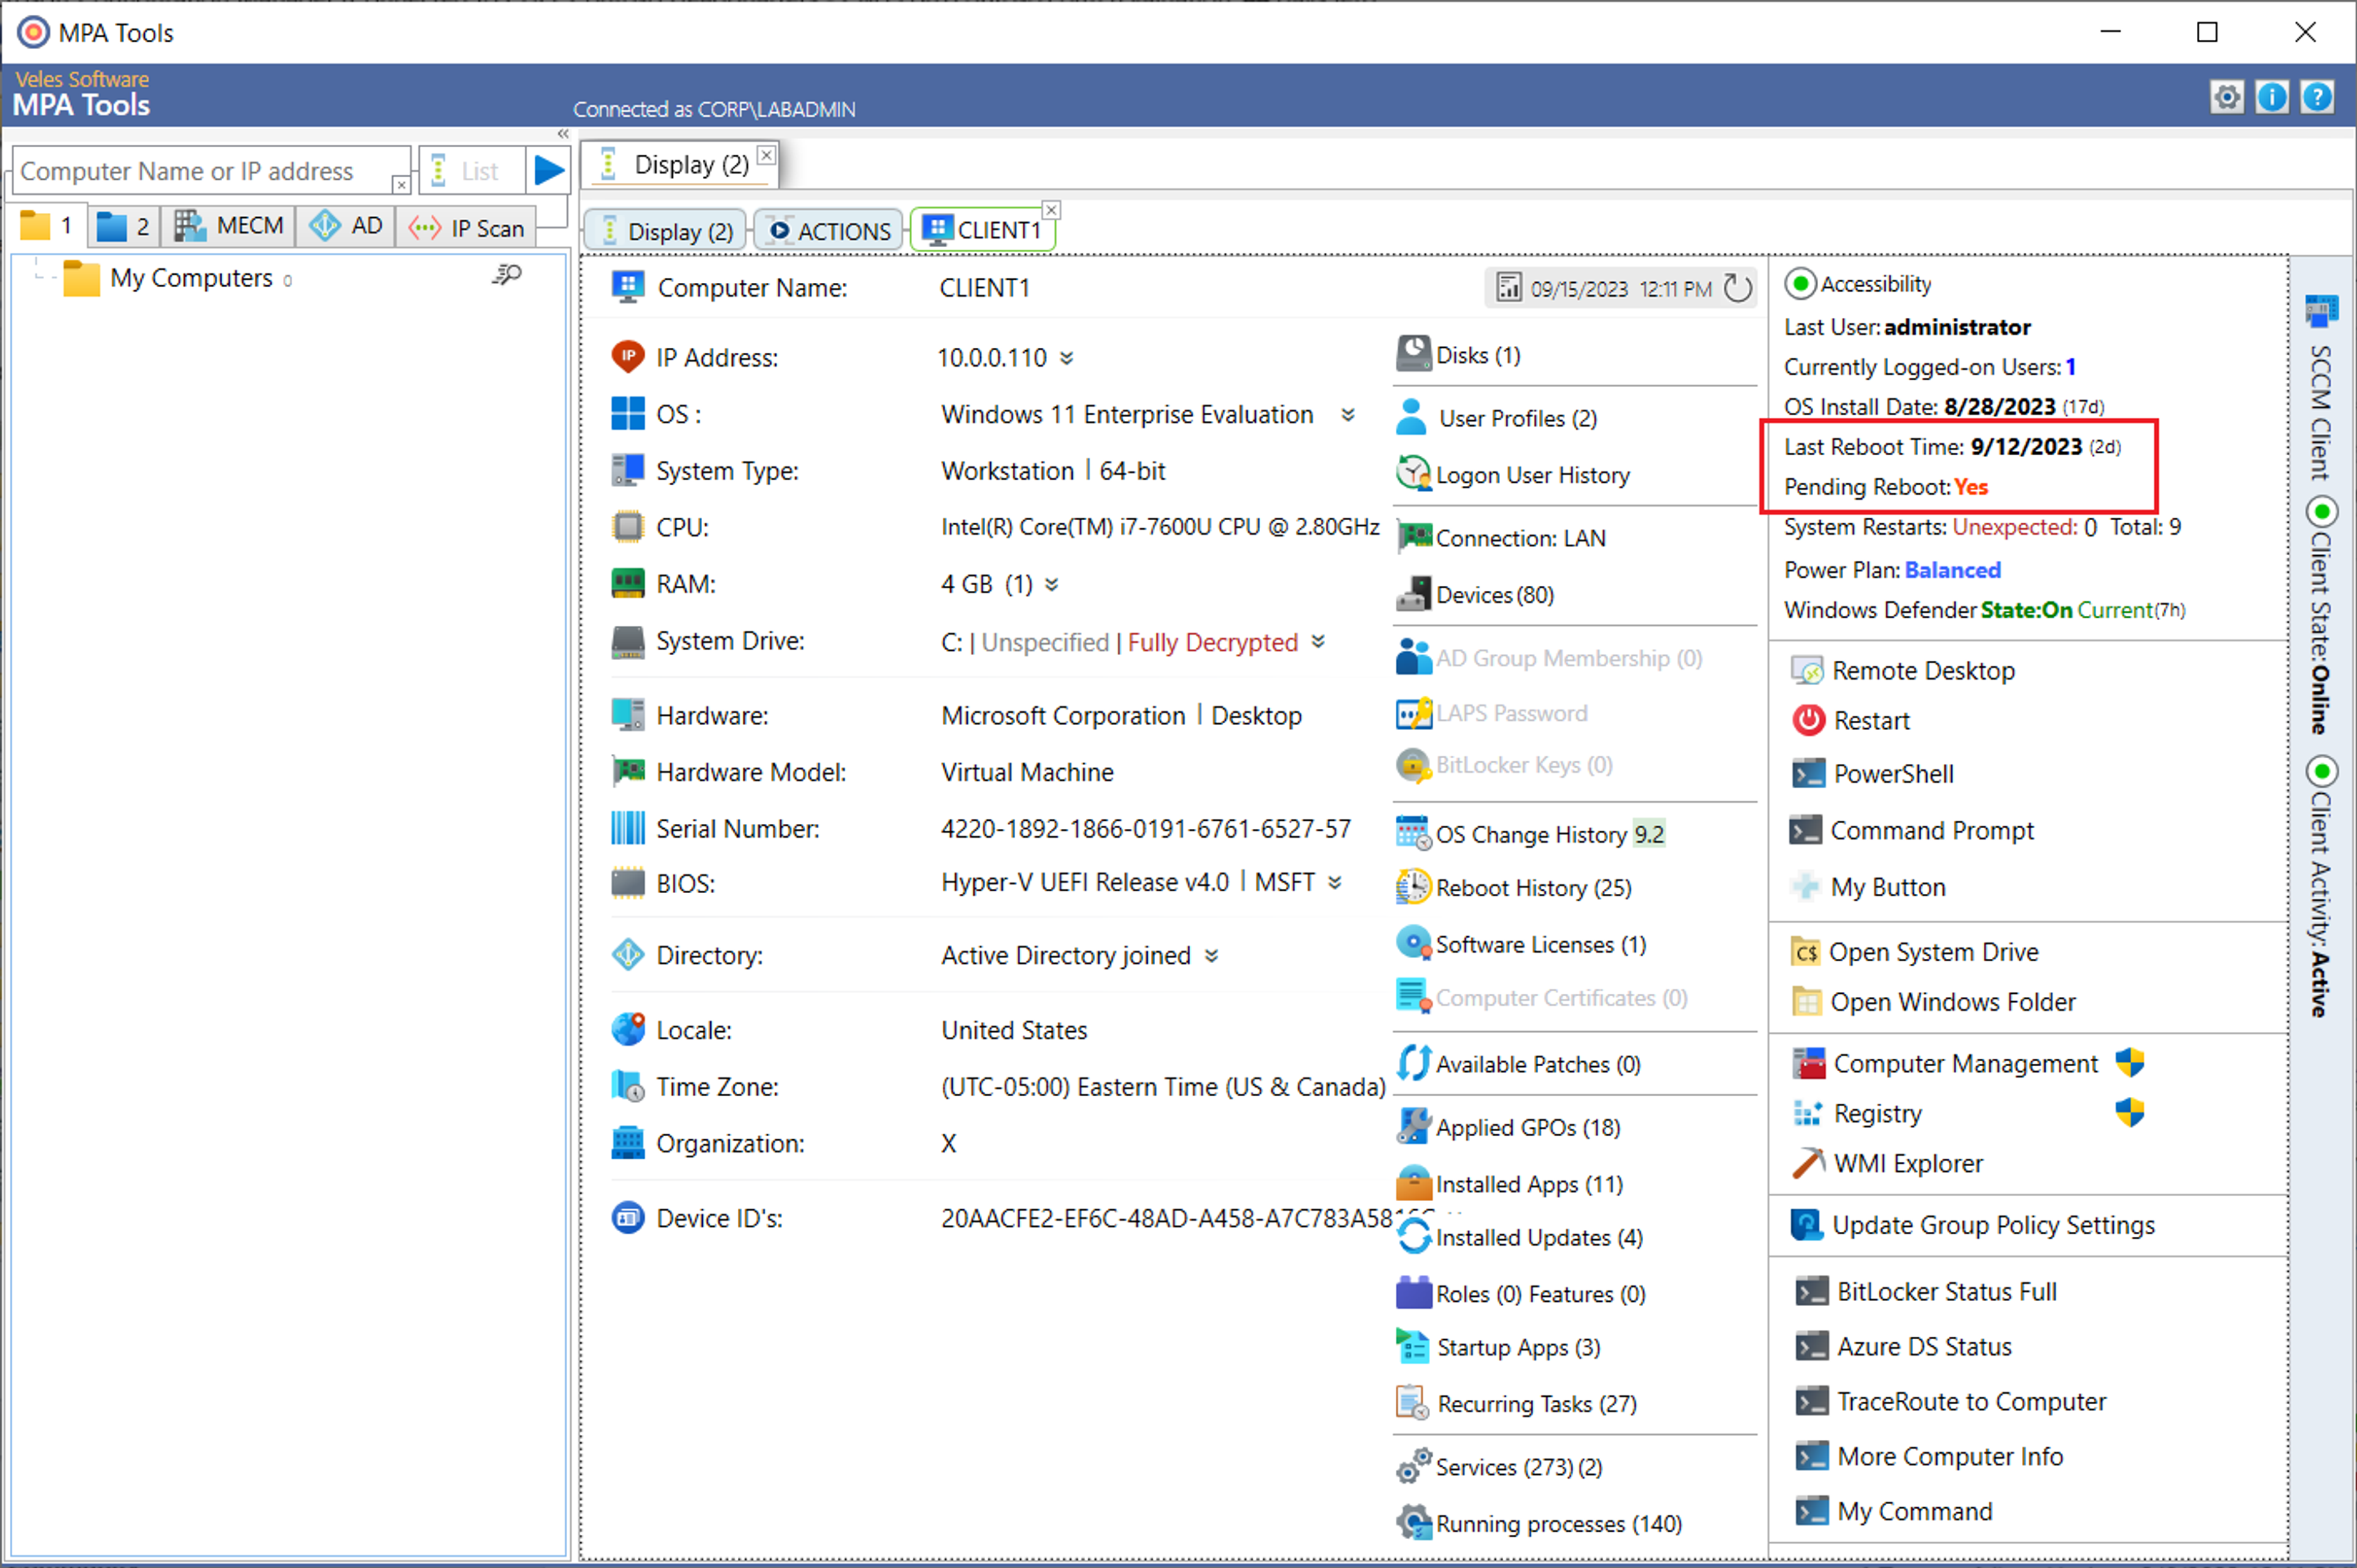This screenshot has width=2357, height=1568.
Task: Open the help question mark icon
Action: click(2317, 97)
